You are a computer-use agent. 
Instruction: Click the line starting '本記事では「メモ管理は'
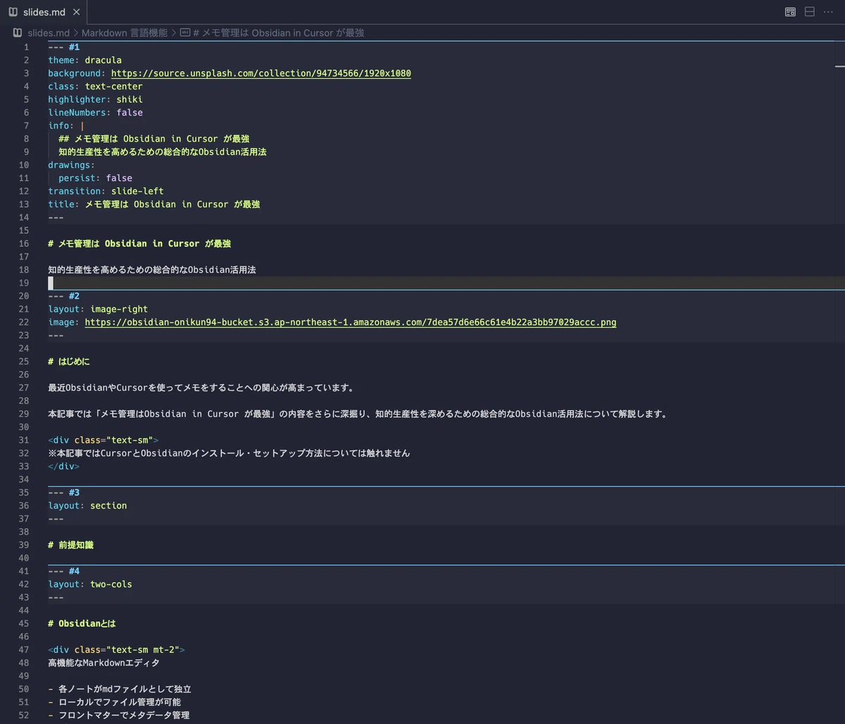pyautogui.click(x=357, y=414)
